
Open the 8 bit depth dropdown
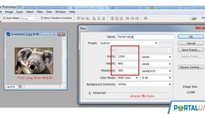coord(156,78)
